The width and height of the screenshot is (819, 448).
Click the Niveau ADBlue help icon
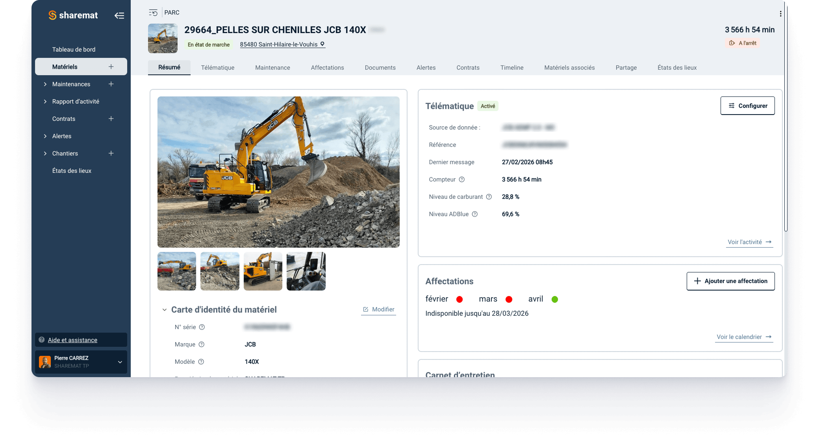coord(475,214)
